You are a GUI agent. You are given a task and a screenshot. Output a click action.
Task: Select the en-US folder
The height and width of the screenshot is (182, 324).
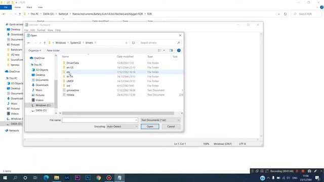pos(70,67)
